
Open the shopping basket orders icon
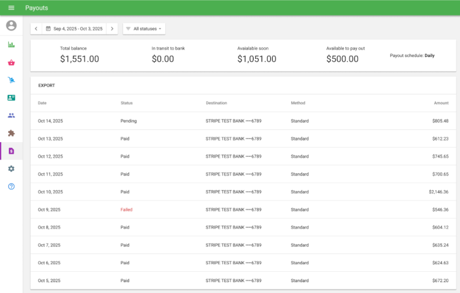coord(11,63)
